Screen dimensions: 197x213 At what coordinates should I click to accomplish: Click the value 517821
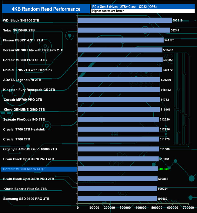pos(165,100)
